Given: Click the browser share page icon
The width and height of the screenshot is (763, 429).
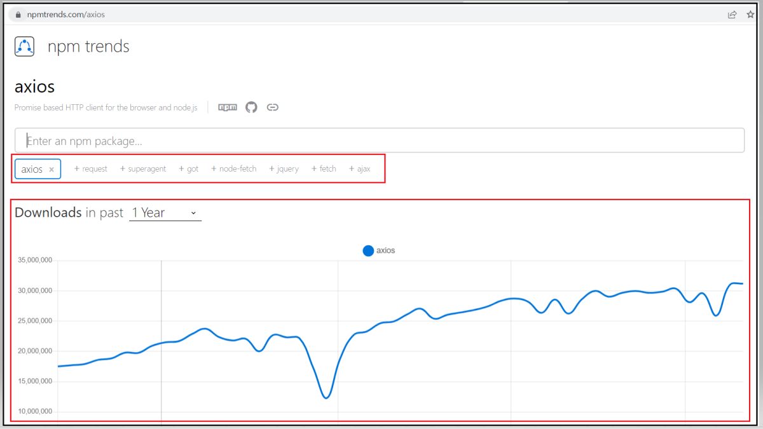Looking at the screenshot, I should (732, 14).
